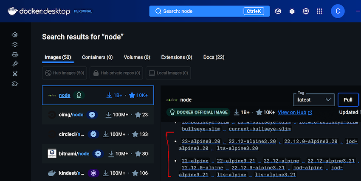
Task: Click the search field containing node
Action: point(209,11)
